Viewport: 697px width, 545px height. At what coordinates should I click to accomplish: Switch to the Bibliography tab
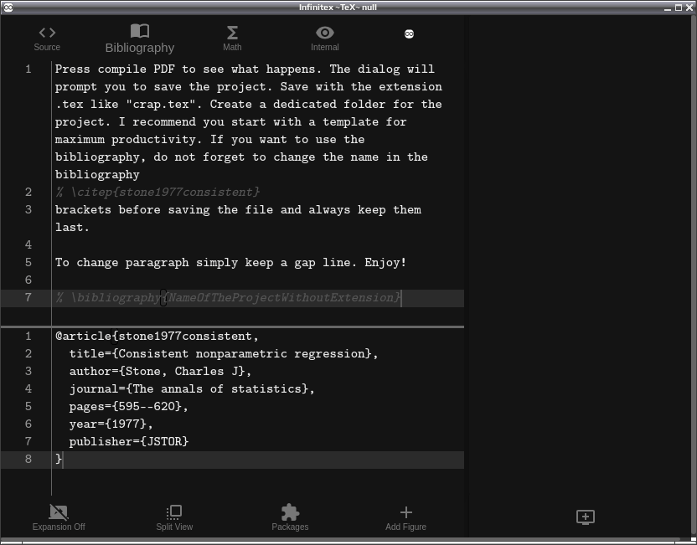point(140,39)
